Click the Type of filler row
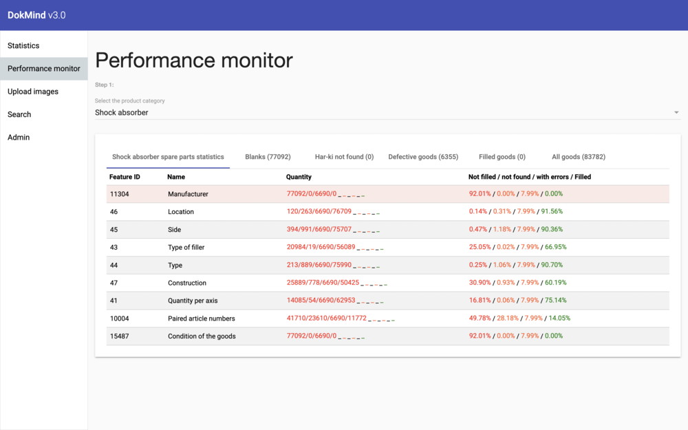 (186, 248)
